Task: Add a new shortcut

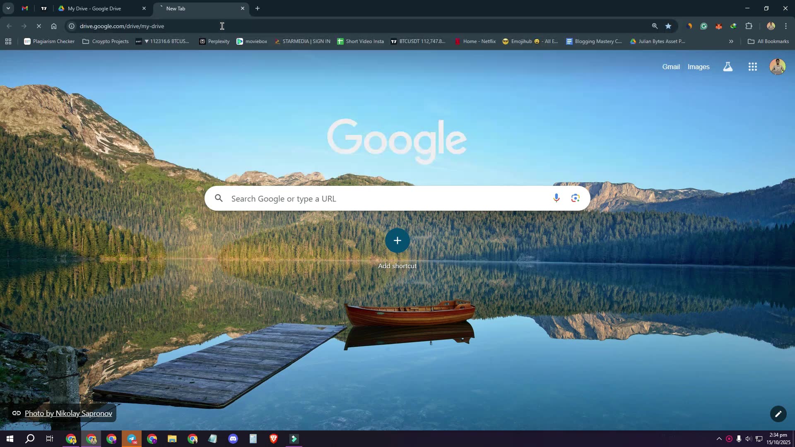Action: pyautogui.click(x=397, y=240)
